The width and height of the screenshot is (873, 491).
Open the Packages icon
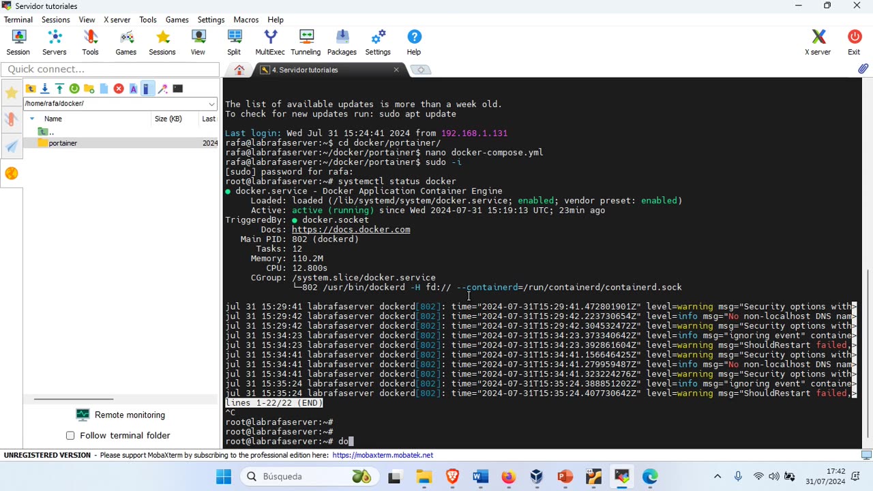342,42
